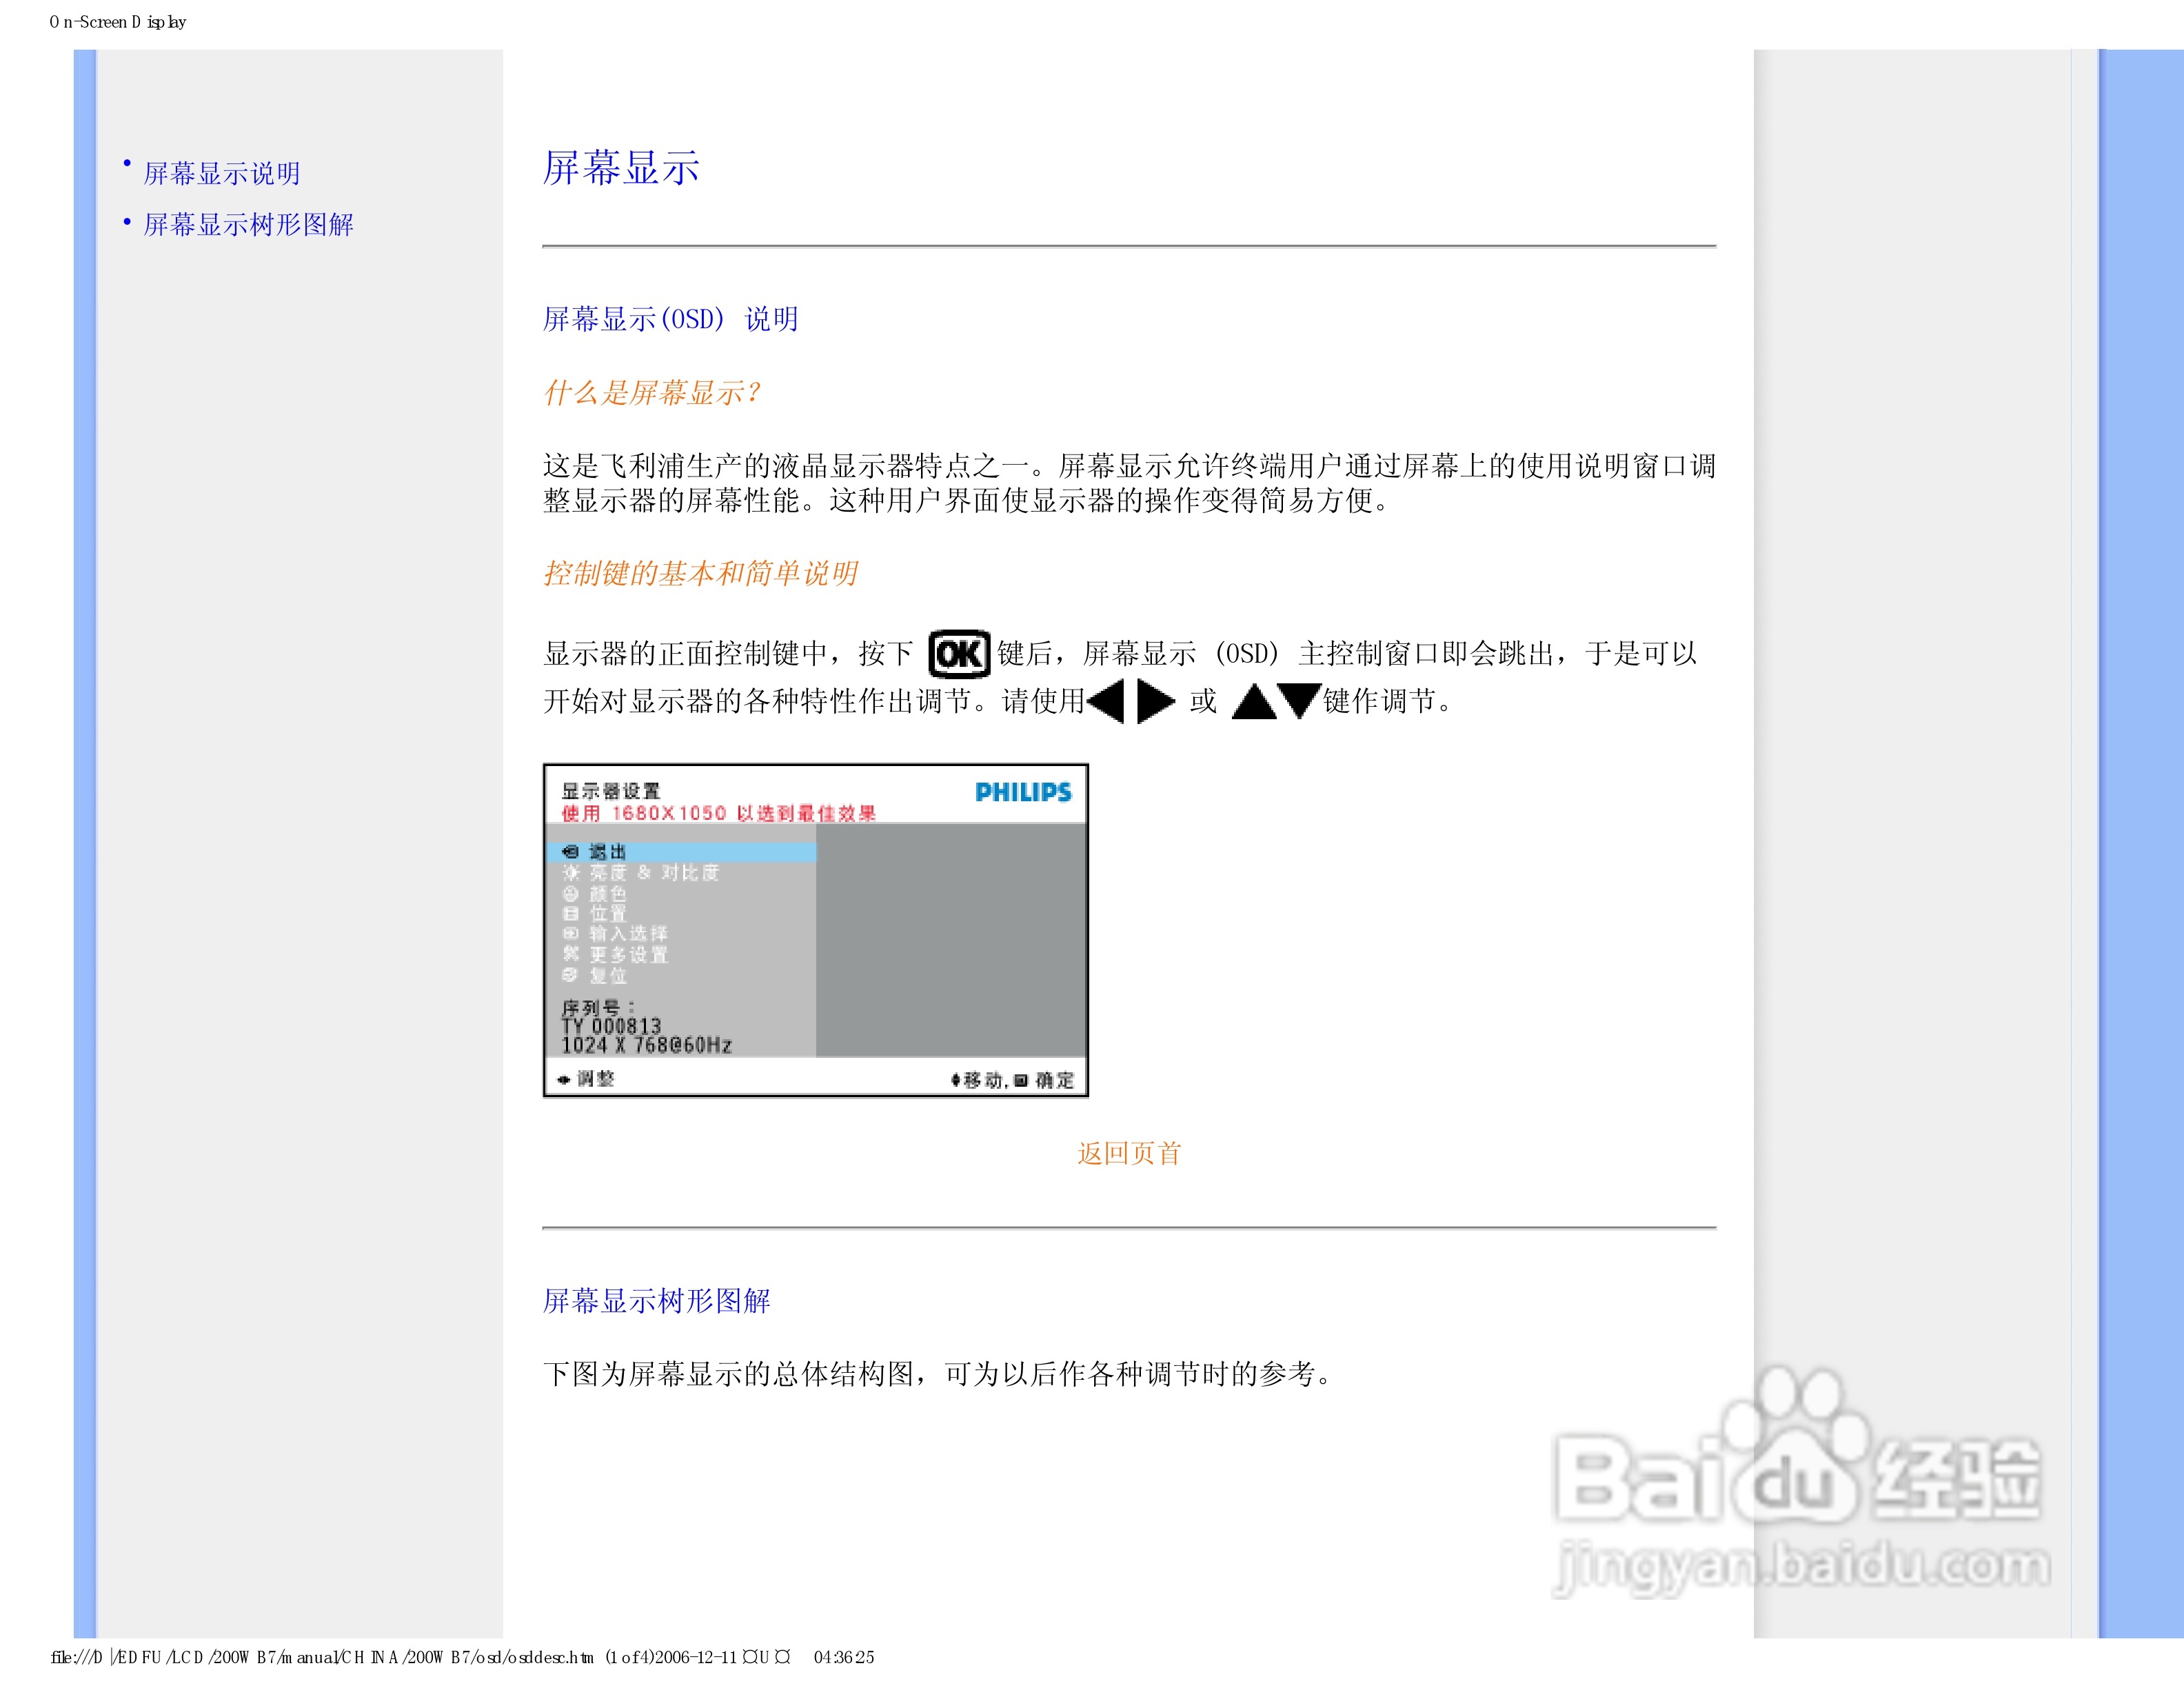Select 颜色 color item in OSD menu

coord(607,893)
